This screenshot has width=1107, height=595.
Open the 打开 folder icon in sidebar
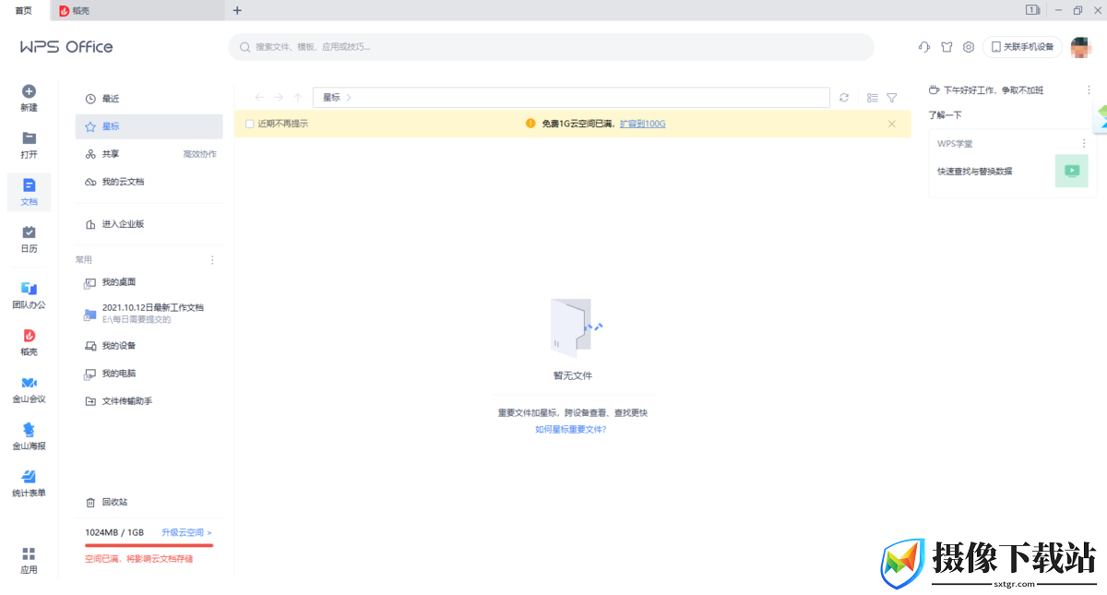pos(29,138)
